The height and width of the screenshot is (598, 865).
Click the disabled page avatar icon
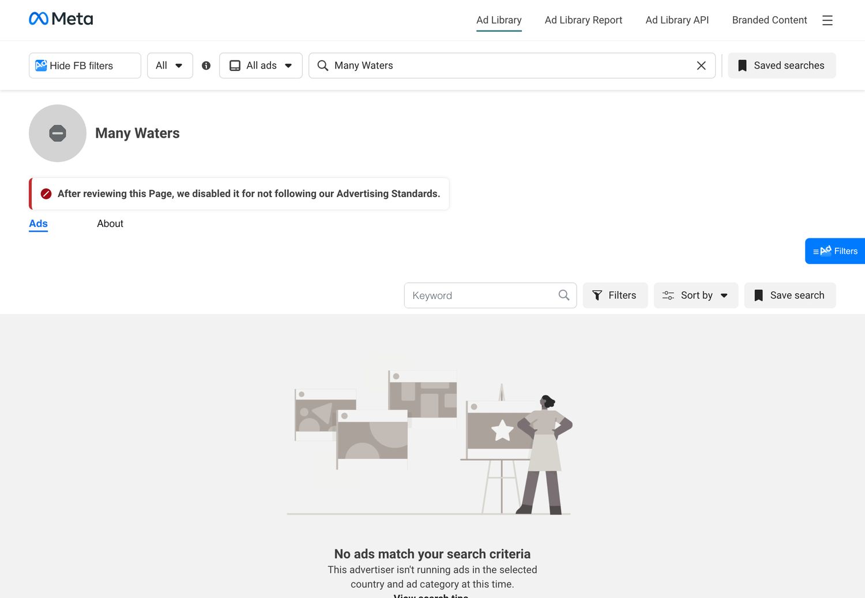pyautogui.click(x=58, y=133)
